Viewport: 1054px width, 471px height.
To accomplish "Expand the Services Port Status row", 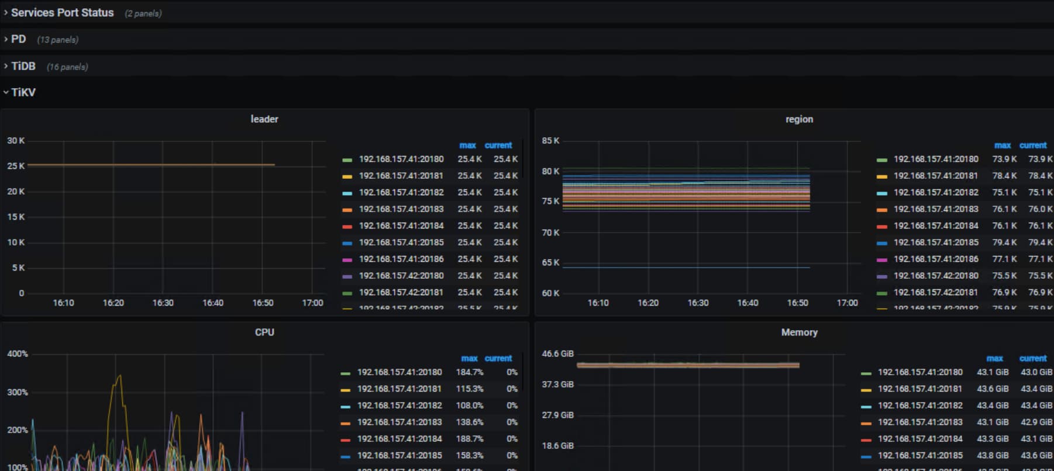I will pyautogui.click(x=62, y=13).
